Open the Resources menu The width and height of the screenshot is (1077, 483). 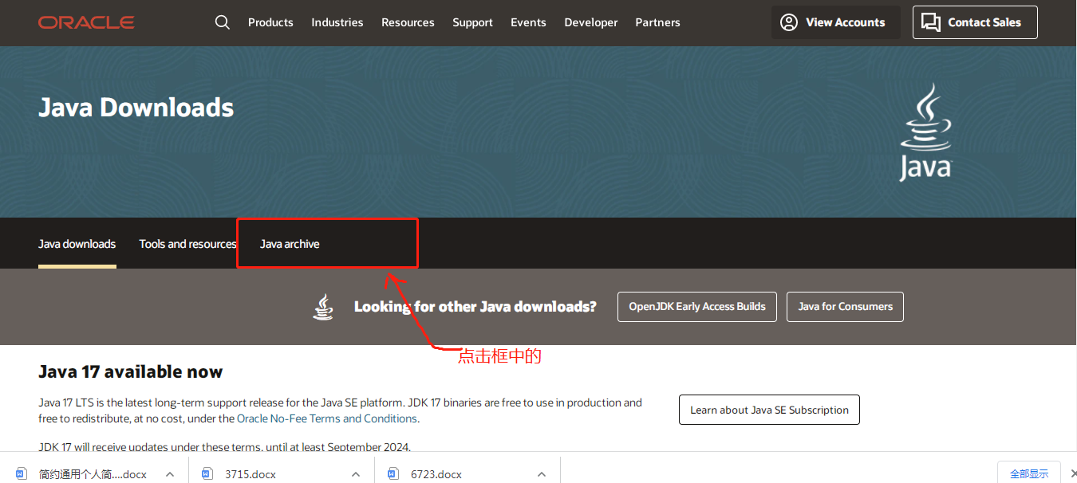408,22
